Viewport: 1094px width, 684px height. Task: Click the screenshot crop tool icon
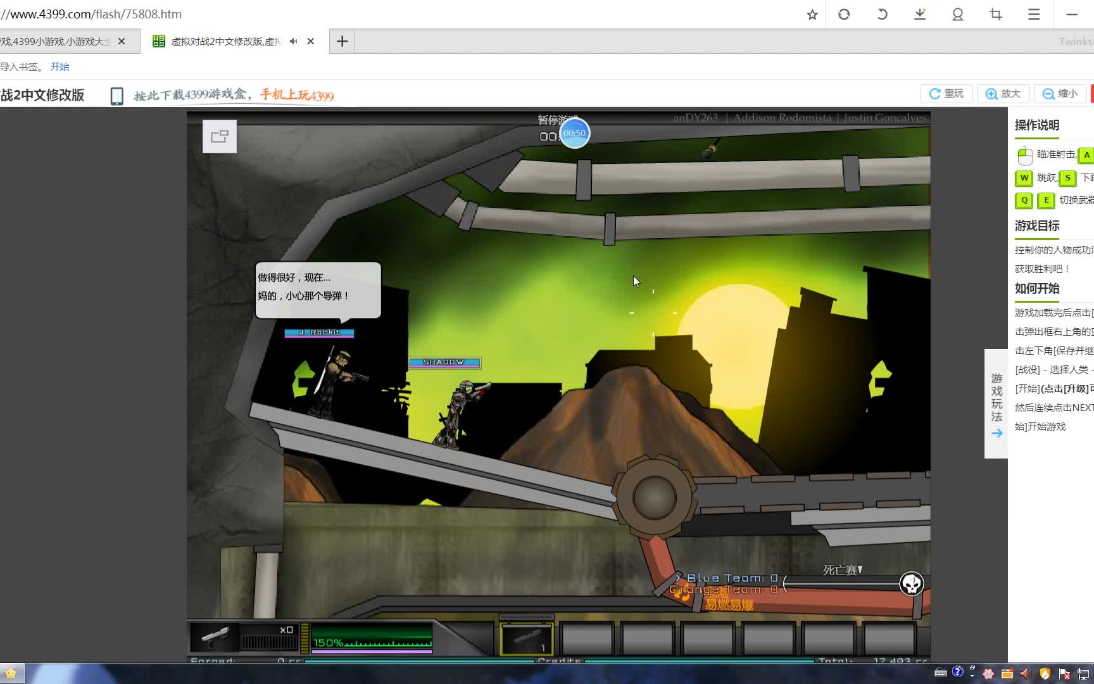[x=996, y=15]
